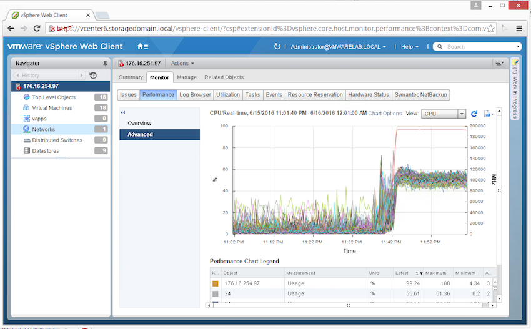This screenshot has height=329, width=531.
Task: Switch to the Manage tab
Action: (x=187, y=77)
